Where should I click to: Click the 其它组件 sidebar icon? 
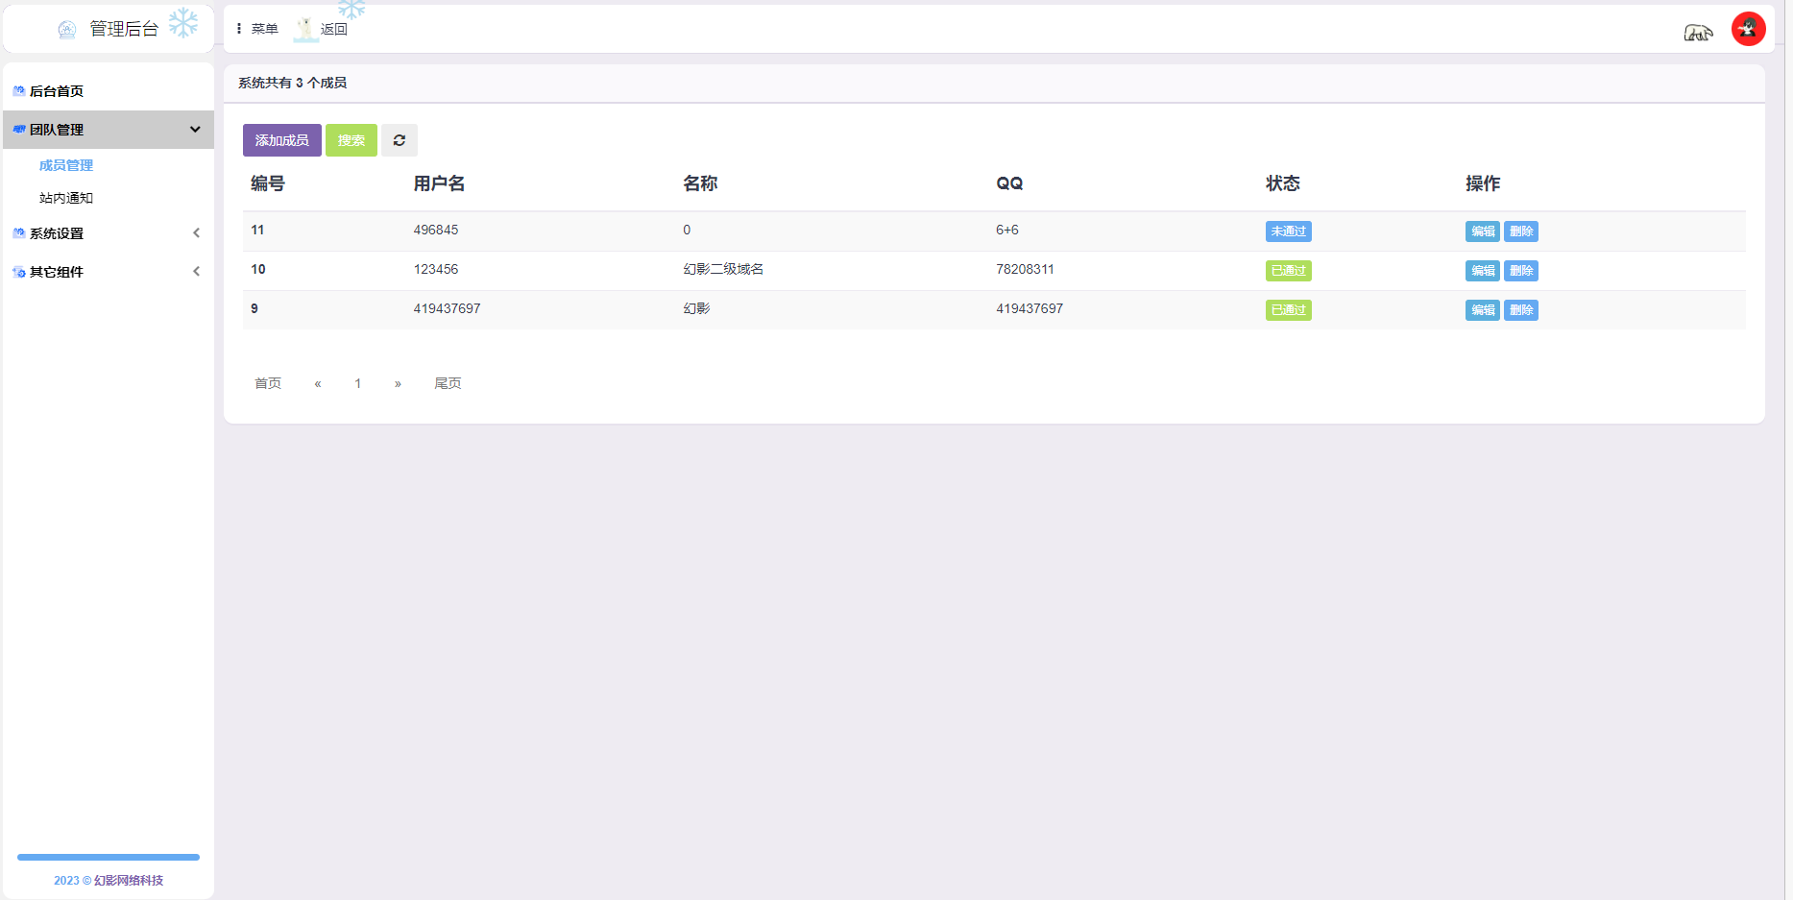pyautogui.click(x=18, y=272)
